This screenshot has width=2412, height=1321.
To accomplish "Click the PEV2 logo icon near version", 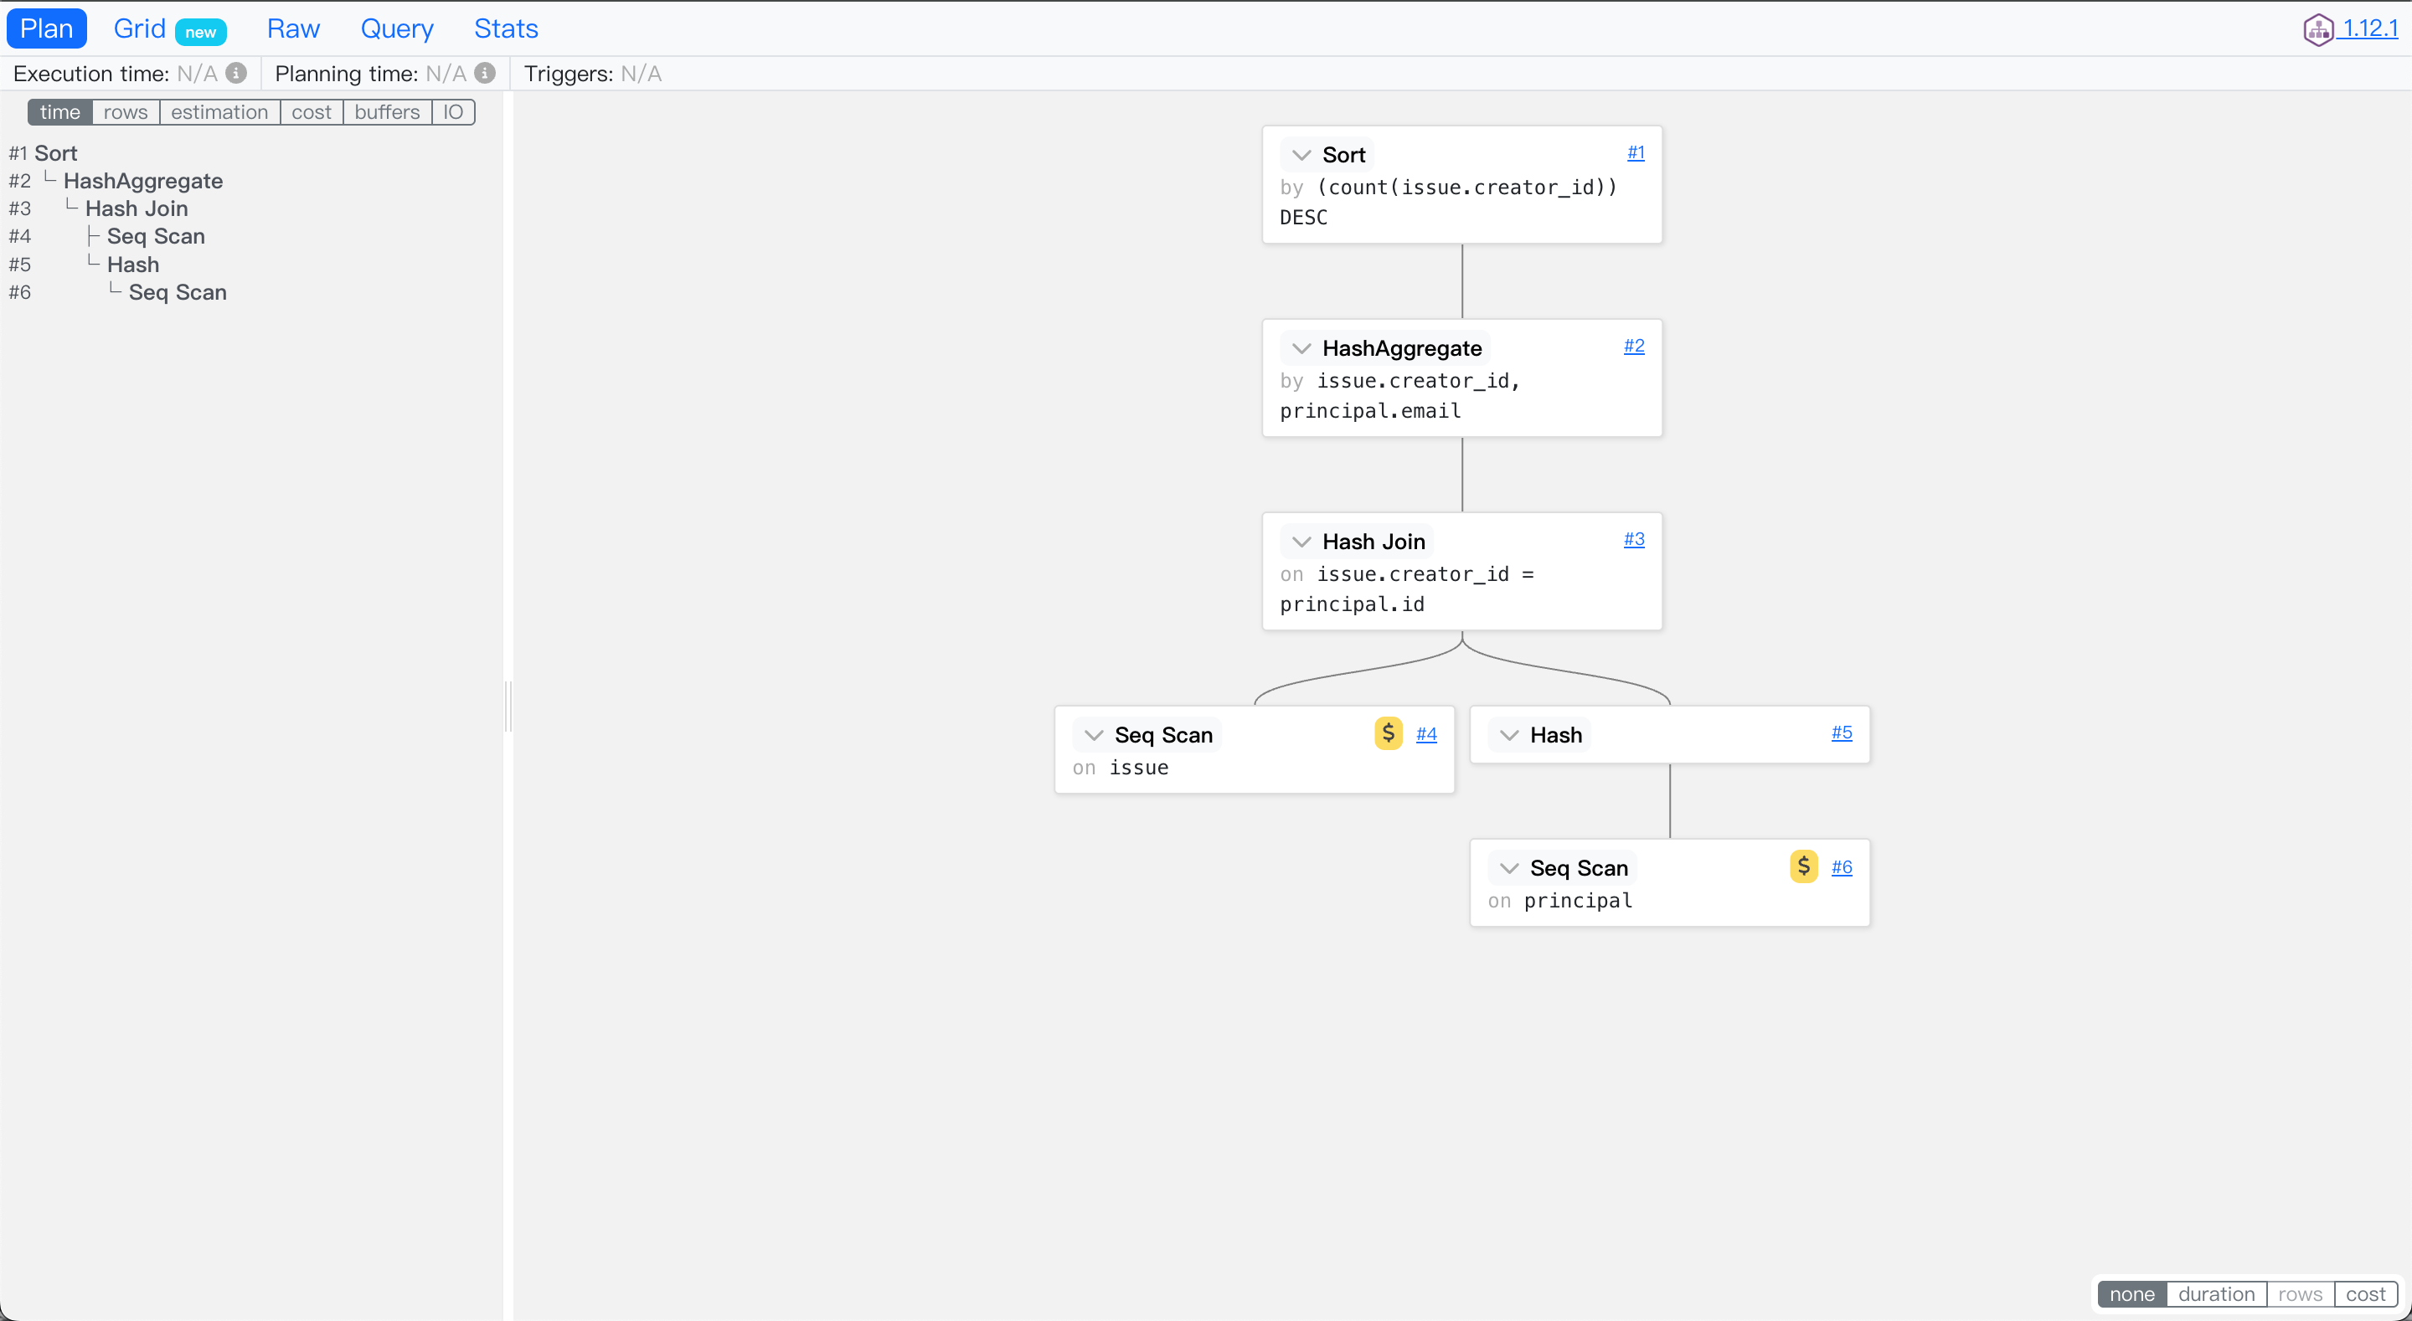I will coord(2318,29).
